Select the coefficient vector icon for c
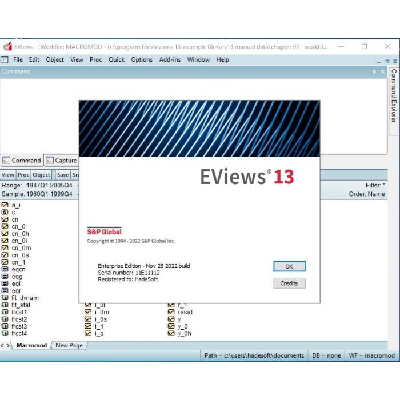 pos(5,212)
